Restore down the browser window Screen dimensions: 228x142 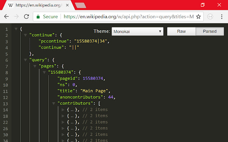tap(203, 5)
